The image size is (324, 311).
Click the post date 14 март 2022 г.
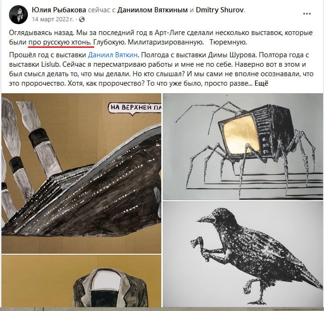pos(53,19)
